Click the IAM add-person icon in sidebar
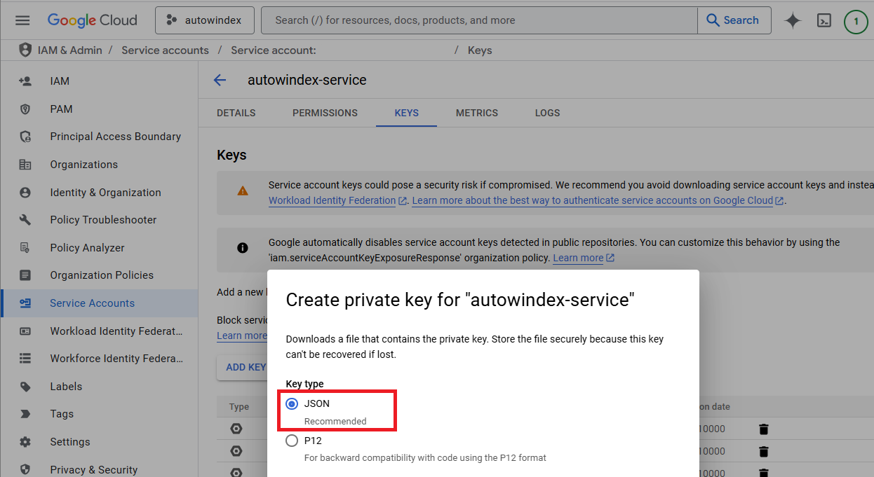This screenshot has width=874, height=477. 25,81
